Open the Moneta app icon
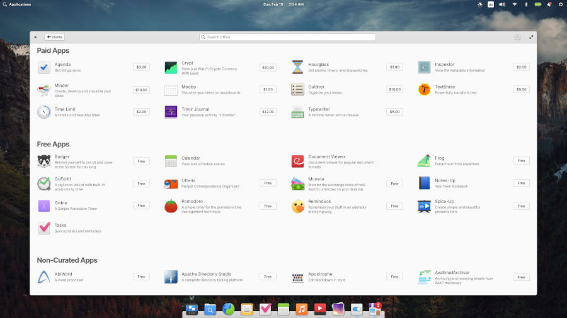Image resolution: width=567 pixels, height=318 pixels. (297, 184)
